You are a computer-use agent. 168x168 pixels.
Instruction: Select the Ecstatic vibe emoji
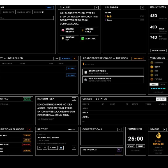point(152,63)
